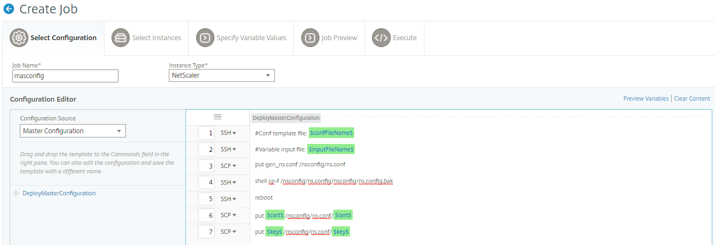
Task: Open the SCP protocol dropdown on row 6
Action: 228,215
